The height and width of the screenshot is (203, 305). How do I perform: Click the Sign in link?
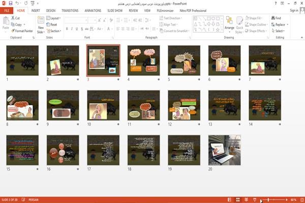[x=294, y=11]
